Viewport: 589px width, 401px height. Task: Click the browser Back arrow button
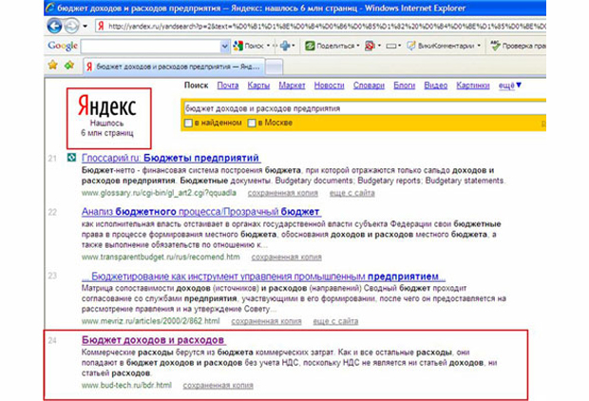click(x=54, y=27)
